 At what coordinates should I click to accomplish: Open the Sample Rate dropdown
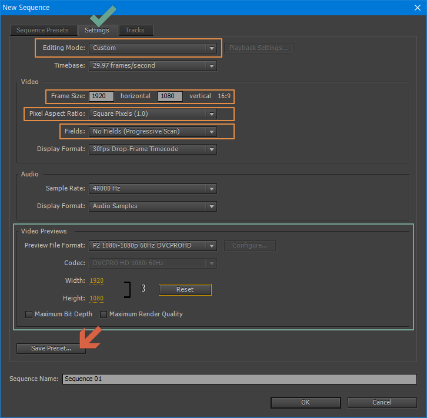[x=153, y=189]
